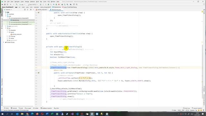206x116 pixels.
Task: Click the Sync/Reload toolbar icon
Action: pyautogui.click(x=7, y=5)
